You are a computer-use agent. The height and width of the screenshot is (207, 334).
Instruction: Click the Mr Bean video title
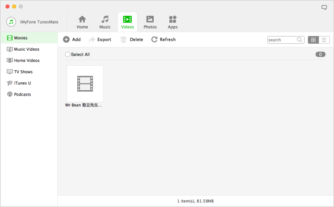[83, 105]
